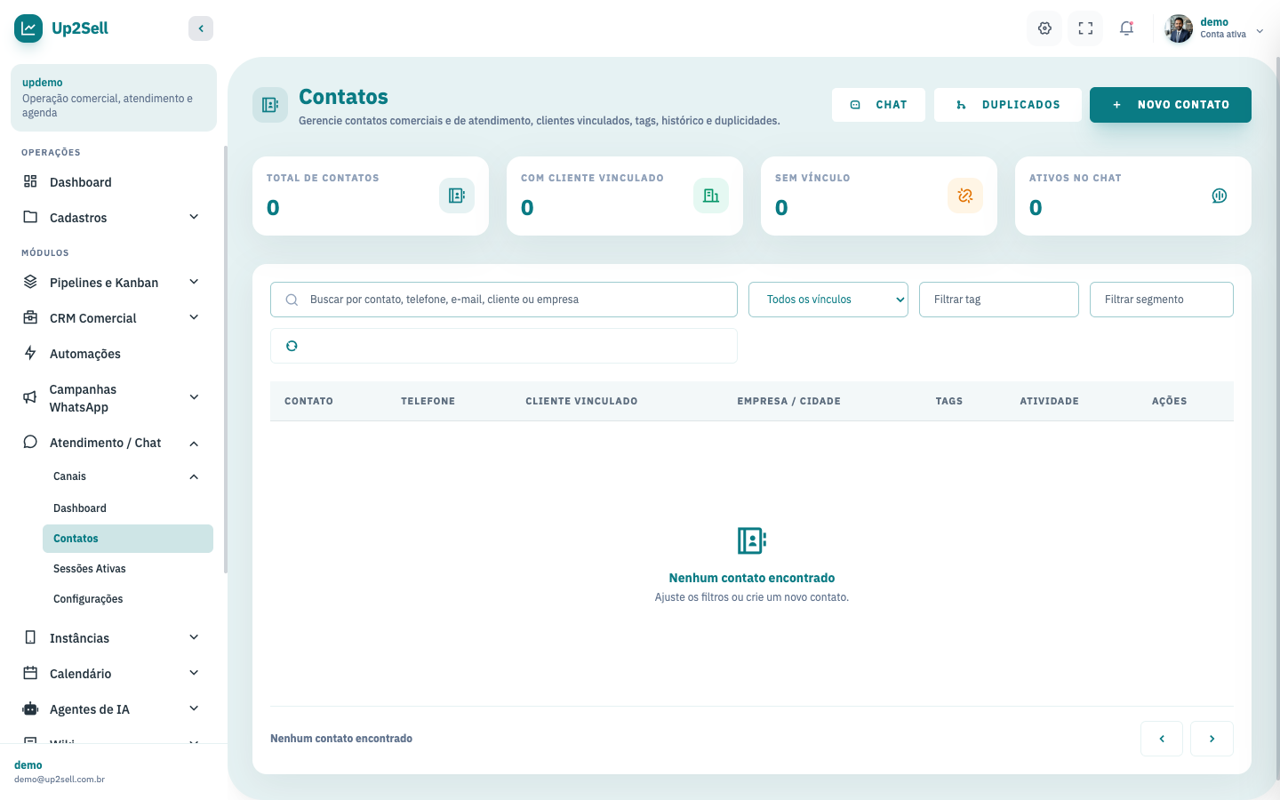1280x800 pixels.
Task: Focus the contact search field
Action: [504, 300]
